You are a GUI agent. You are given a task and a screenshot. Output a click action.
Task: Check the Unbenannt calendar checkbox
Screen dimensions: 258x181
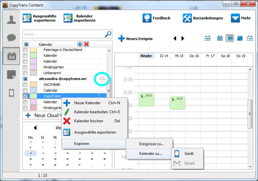25,73
